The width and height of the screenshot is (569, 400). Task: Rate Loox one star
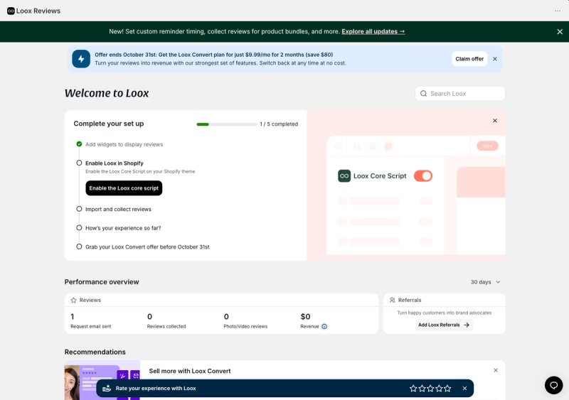pos(413,389)
